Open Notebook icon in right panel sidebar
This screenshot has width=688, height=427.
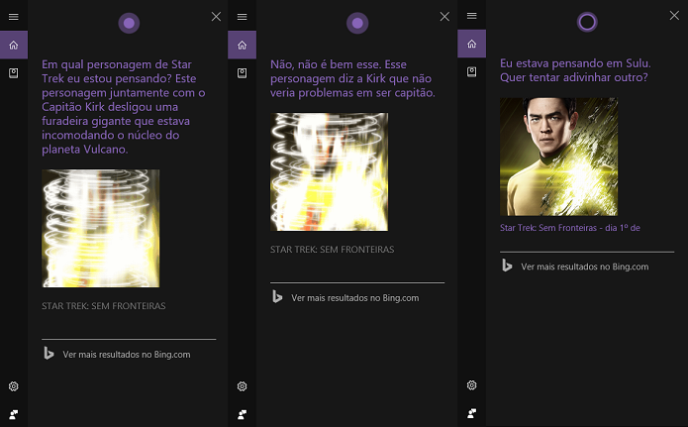pyautogui.click(x=471, y=71)
